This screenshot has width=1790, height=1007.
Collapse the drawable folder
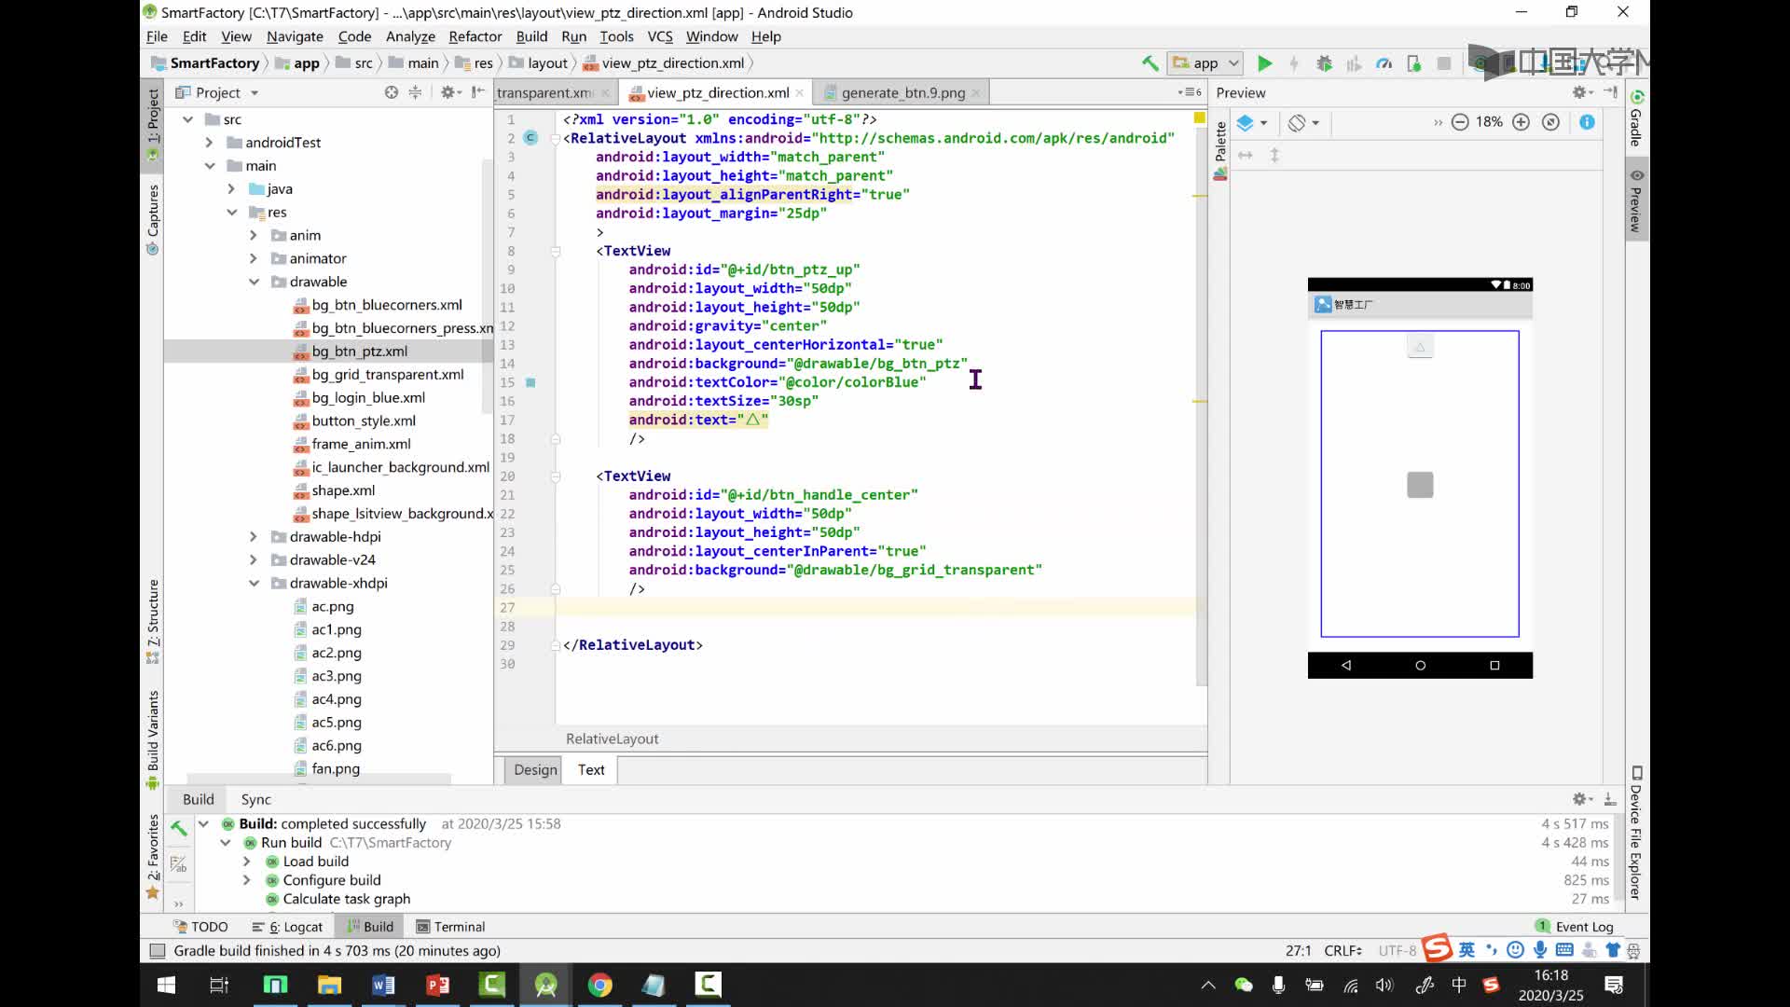[254, 282]
